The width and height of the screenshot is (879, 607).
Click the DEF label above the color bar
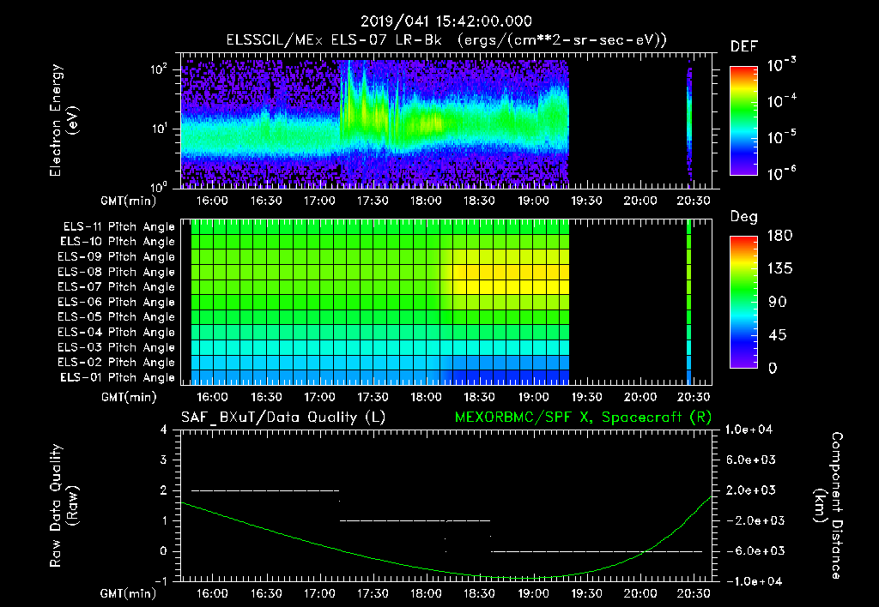pos(744,47)
